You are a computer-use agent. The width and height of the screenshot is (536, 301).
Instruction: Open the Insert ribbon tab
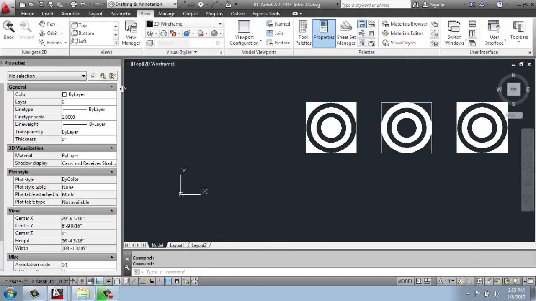click(48, 13)
